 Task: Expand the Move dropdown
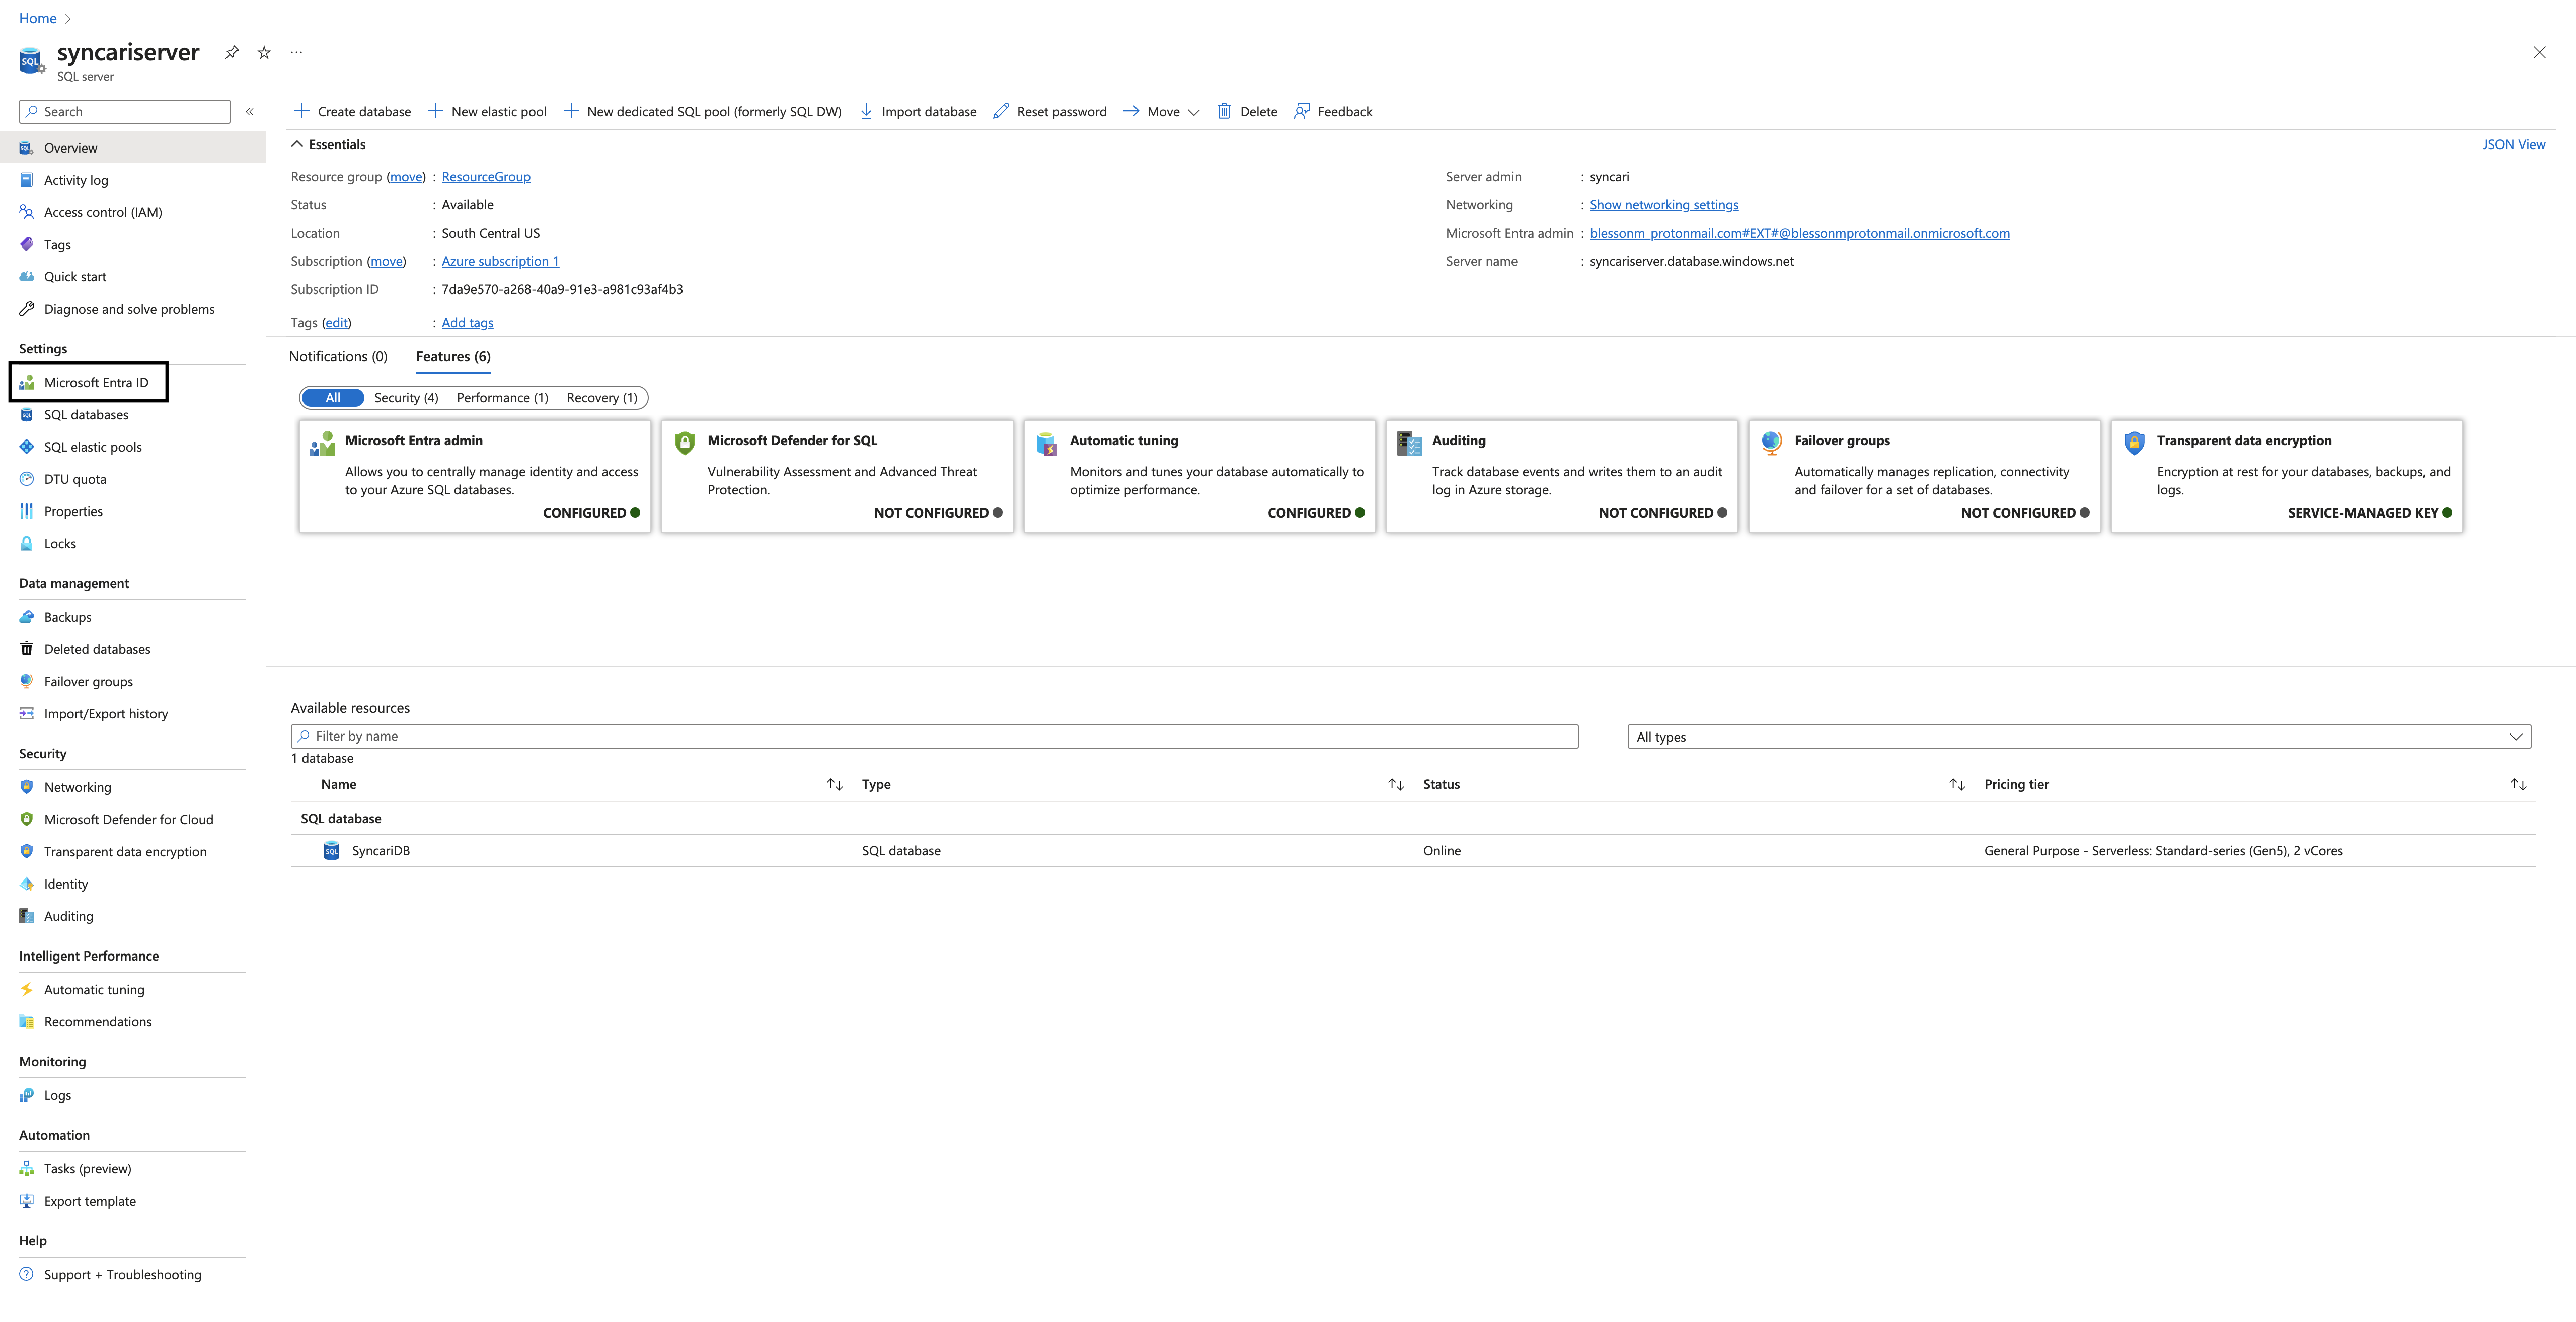pyautogui.click(x=1161, y=112)
